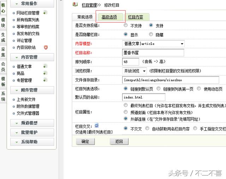Viewport: 226px width, 179px height.
Task: Click add icon beside 专题管理
Action: [45, 80]
